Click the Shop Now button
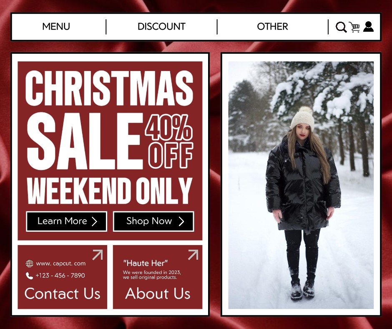Viewport: 392px width, 329px height. (153, 221)
